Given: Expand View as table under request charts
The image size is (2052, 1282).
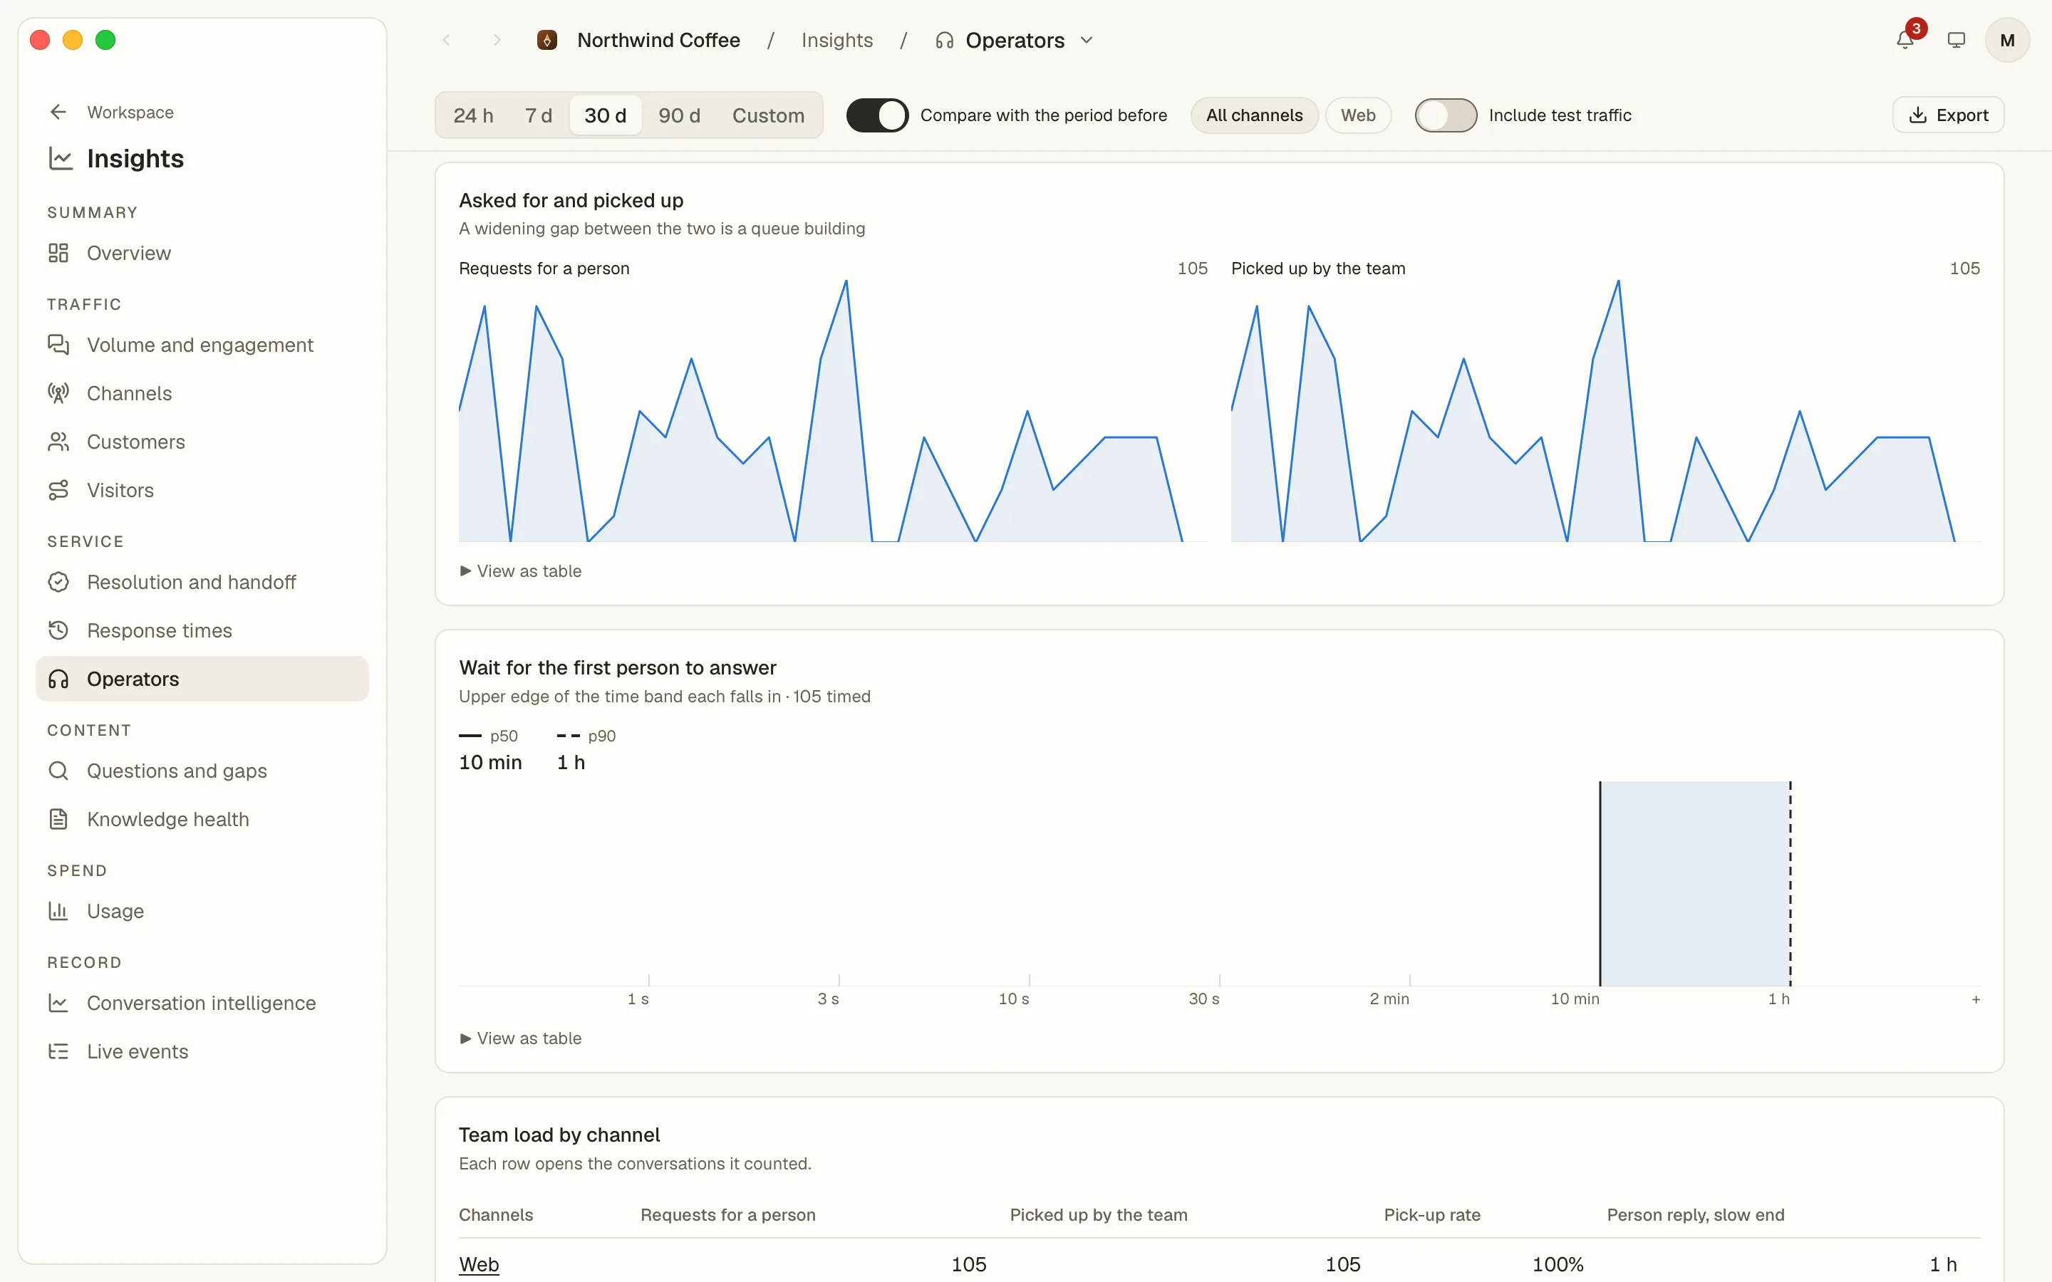Looking at the screenshot, I should (521, 570).
